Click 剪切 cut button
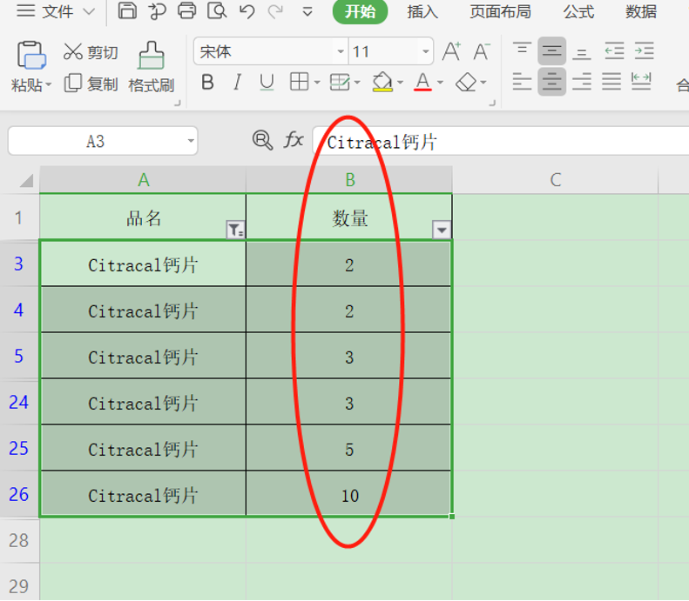 coord(91,52)
